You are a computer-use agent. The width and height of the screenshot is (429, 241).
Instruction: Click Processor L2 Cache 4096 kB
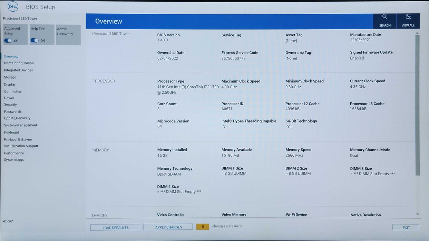pos(293,109)
